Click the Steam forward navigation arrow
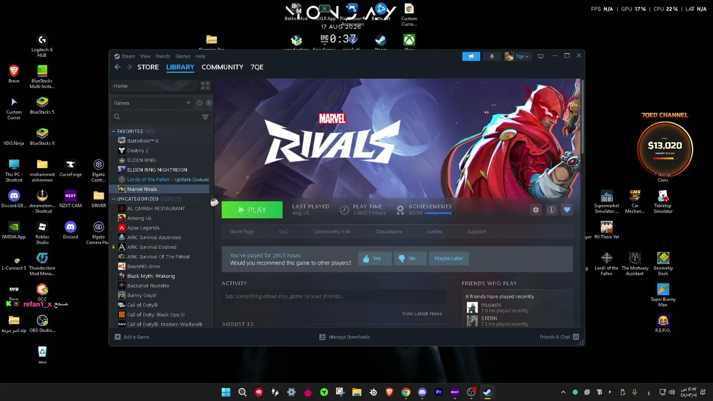The height and width of the screenshot is (401, 713). tap(129, 67)
